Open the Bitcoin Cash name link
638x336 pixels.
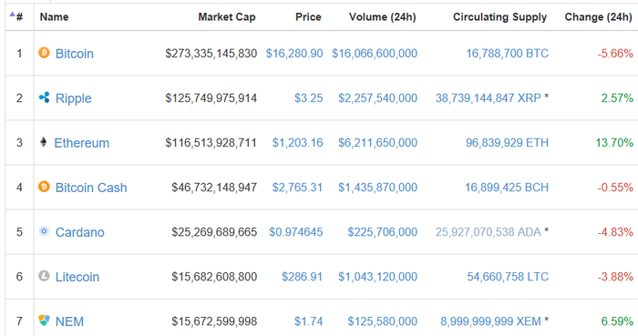coord(91,188)
